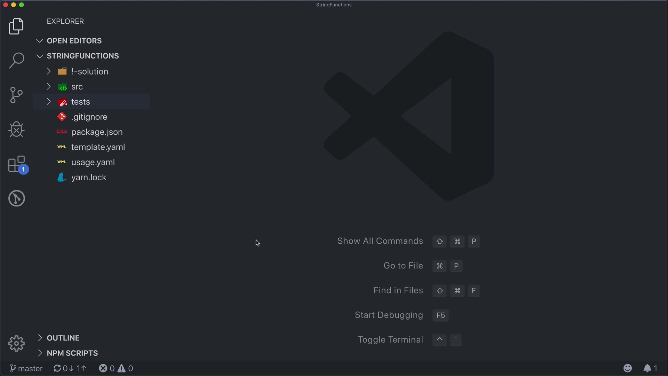This screenshot has width=668, height=376.
Task: Open the package.json file
Action: coord(97,132)
